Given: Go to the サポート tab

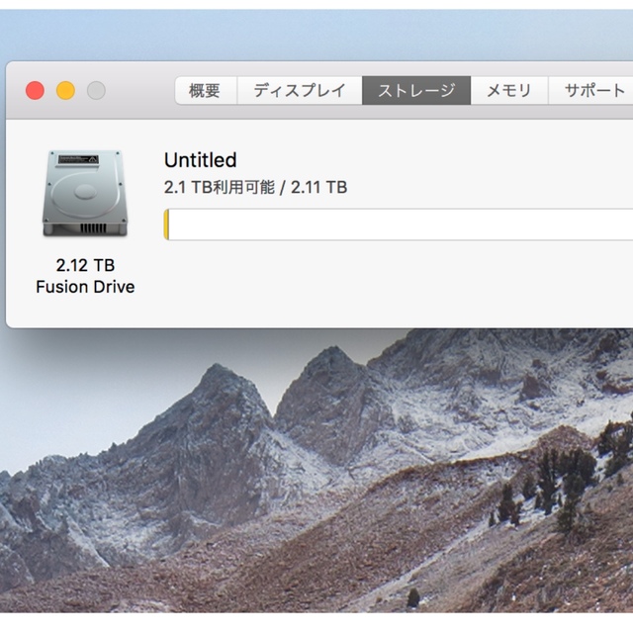Looking at the screenshot, I should click(590, 90).
